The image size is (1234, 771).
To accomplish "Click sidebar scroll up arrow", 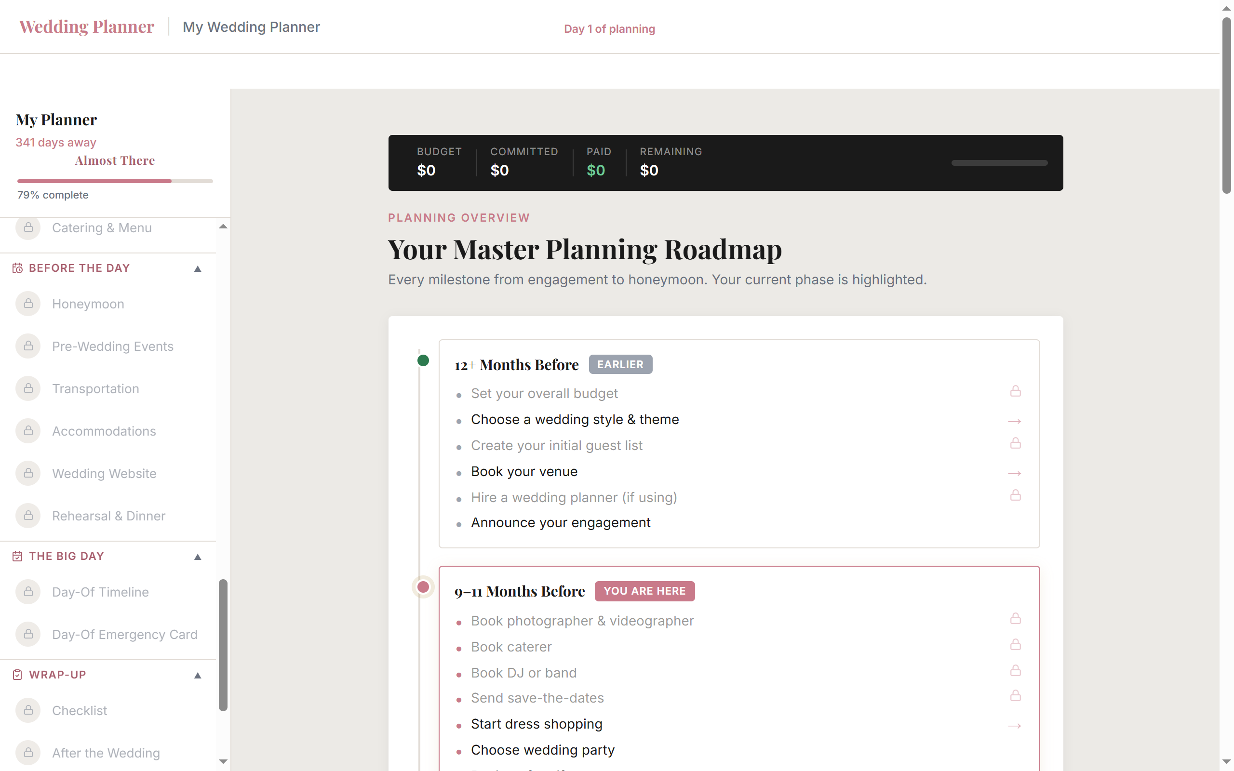I will pos(223,226).
